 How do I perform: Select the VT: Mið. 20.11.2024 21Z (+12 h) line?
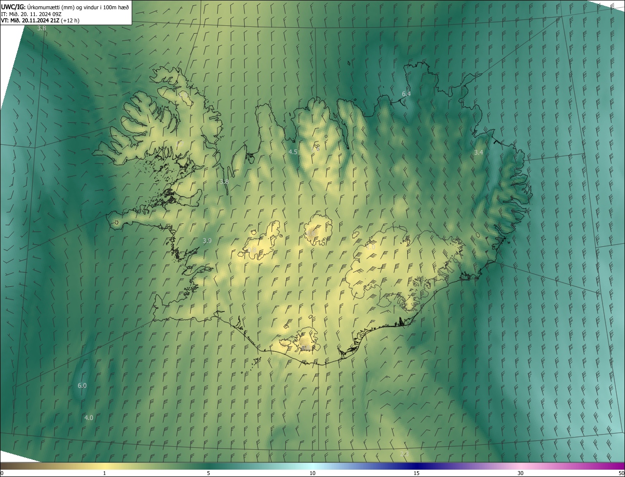pyautogui.click(x=40, y=20)
